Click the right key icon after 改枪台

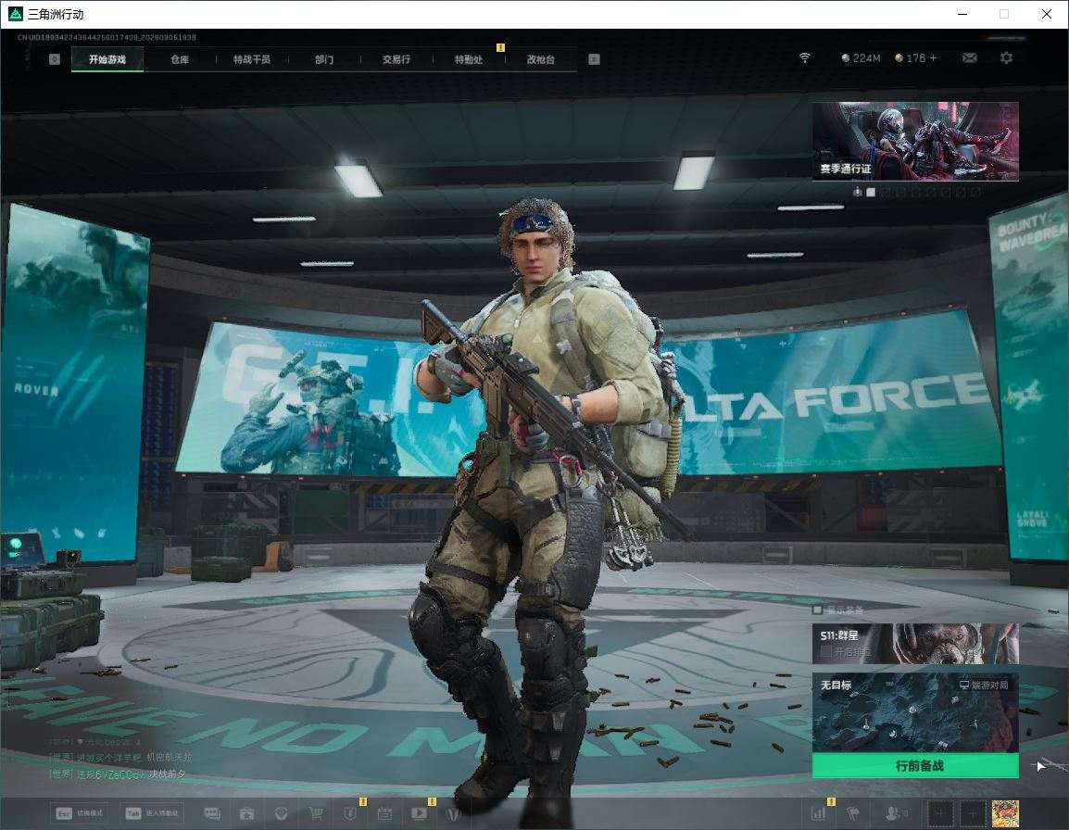(x=594, y=59)
